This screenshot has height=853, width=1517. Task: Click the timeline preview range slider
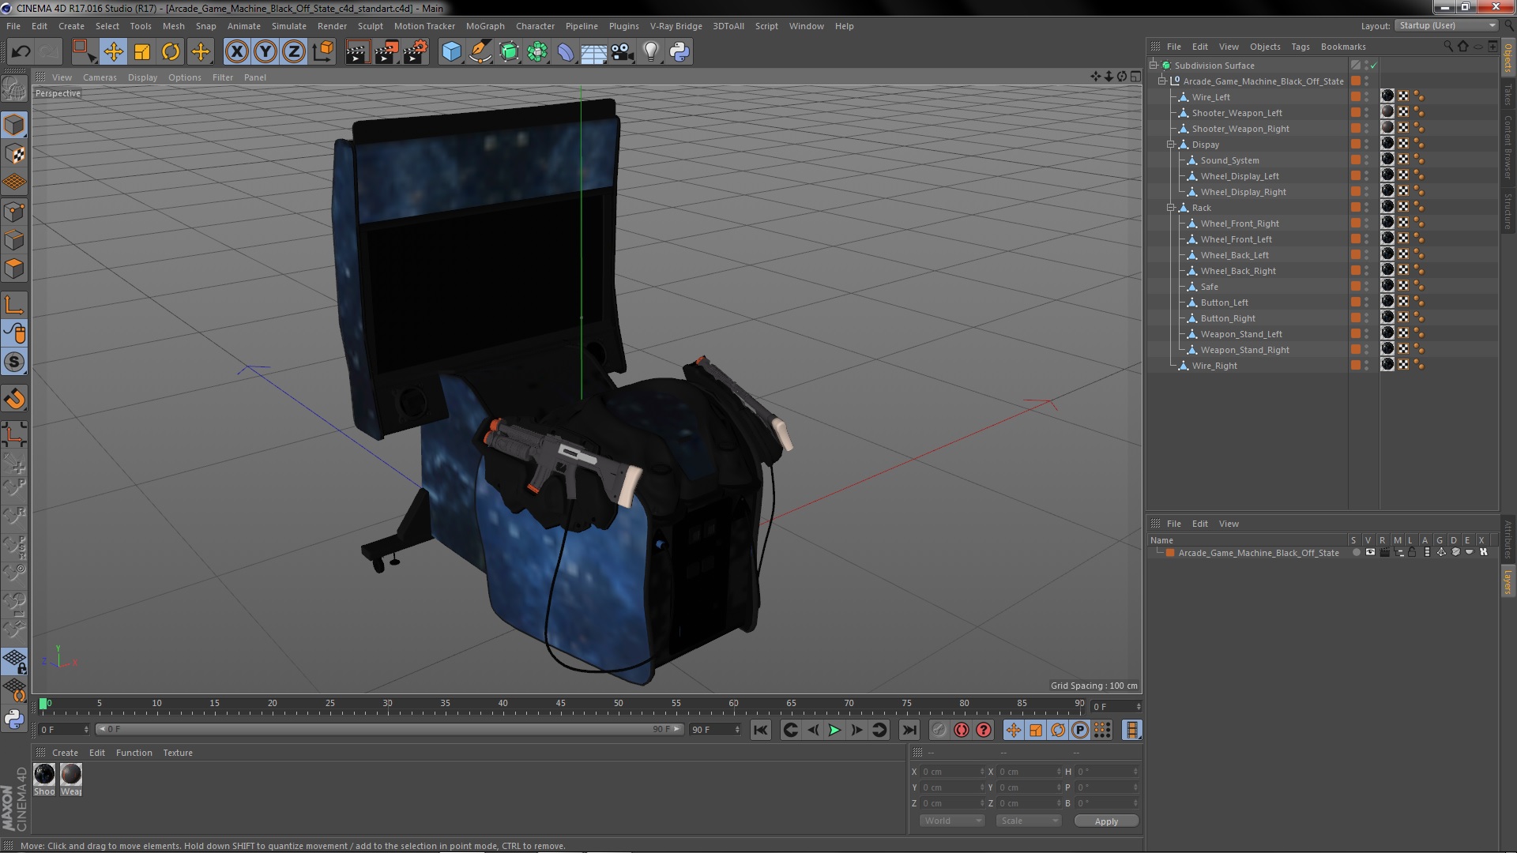point(389,729)
